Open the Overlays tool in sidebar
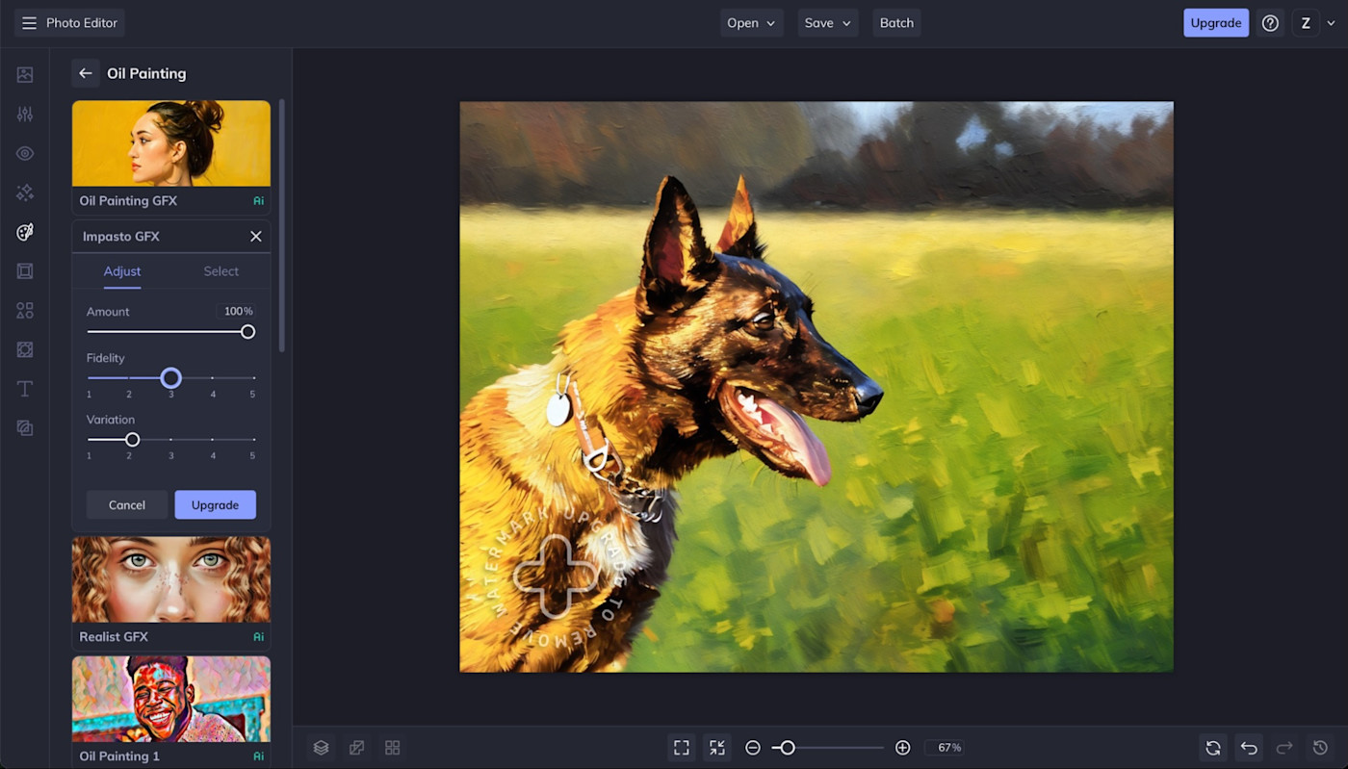 (25, 349)
